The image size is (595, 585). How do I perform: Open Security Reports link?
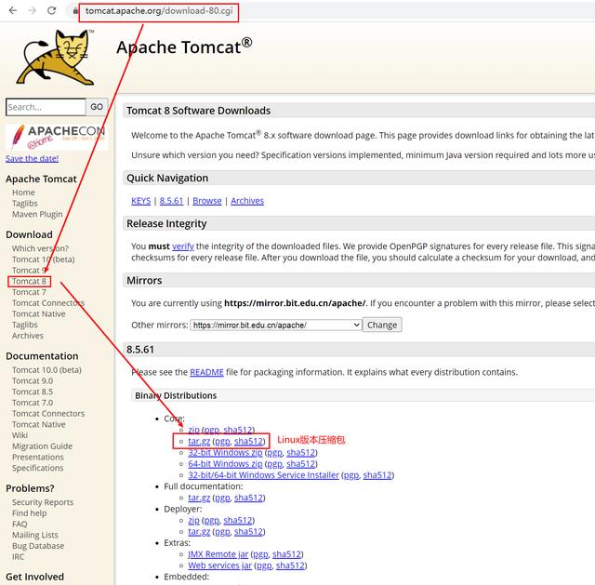point(43,502)
